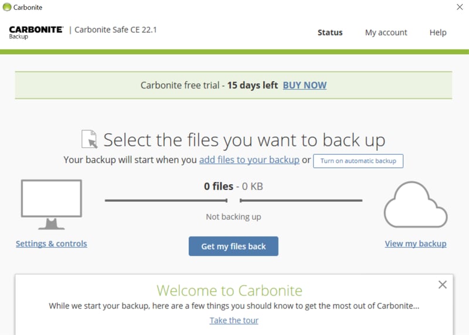The image size is (469, 335).
Task: Switch to the Status tab
Action: coord(330,32)
